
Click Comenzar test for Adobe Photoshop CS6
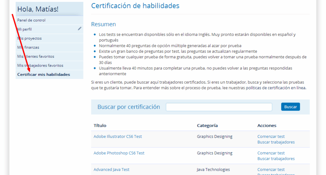pyautogui.click(x=271, y=153)
